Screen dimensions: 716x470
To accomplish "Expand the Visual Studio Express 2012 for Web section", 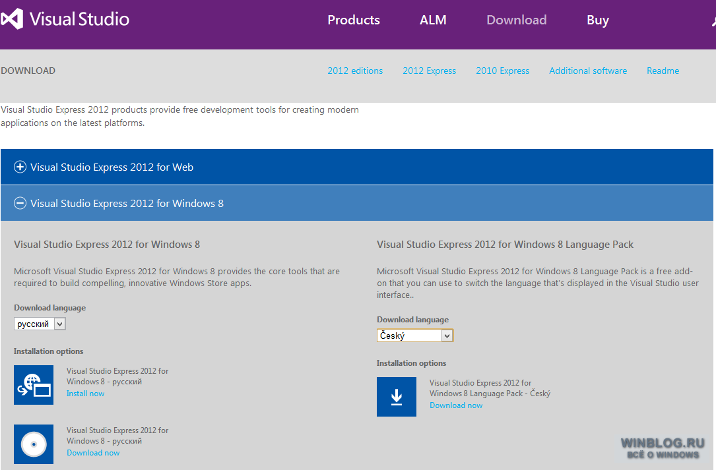I will [x=356, y=167].
